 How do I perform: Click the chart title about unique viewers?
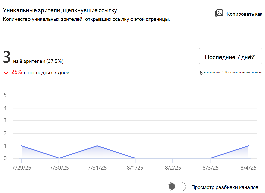pos(60,10)
